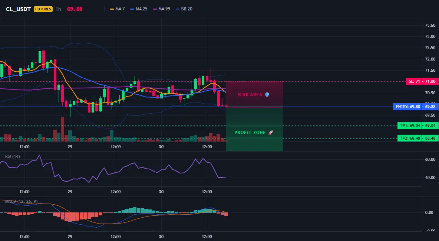Toggle the MA 25 legend entry

[139, 9]
